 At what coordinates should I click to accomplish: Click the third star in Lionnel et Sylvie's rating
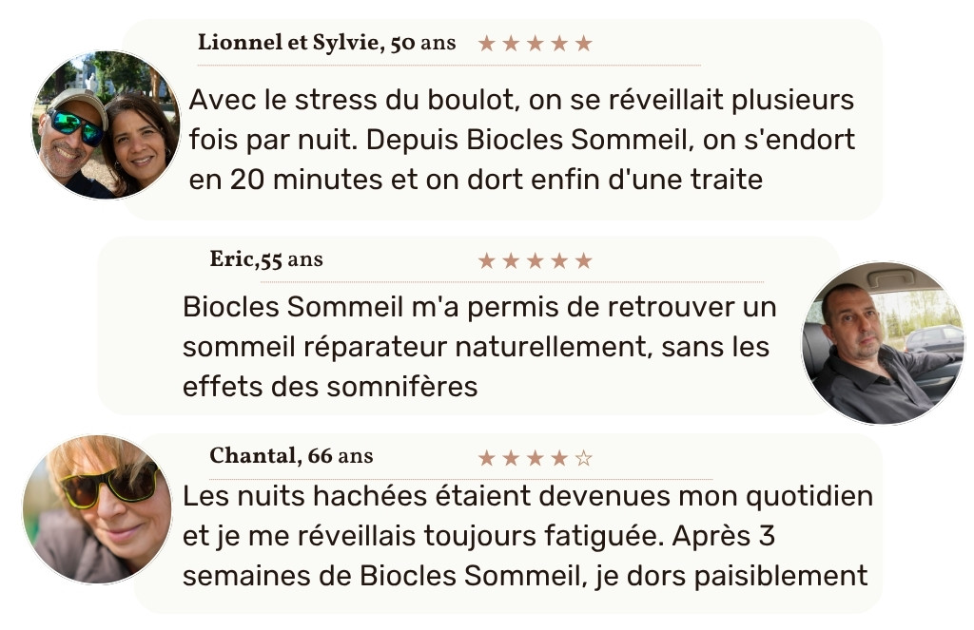[x=536, y=44]
